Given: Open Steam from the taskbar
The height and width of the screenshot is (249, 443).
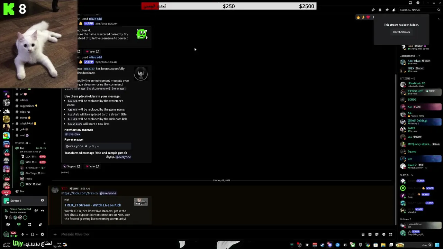Looking at the screenshot, I should (322, 245).
